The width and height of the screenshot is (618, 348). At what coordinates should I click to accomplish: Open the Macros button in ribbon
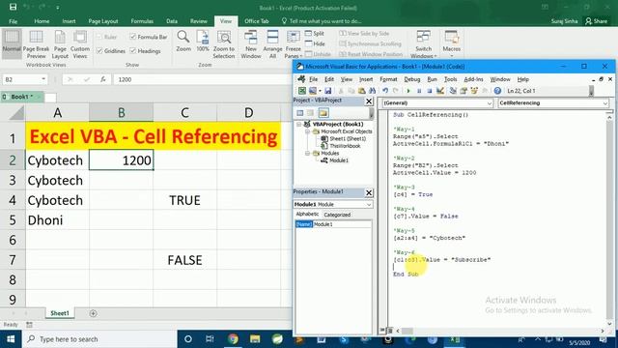pyautogui.click(x=451, y=43)
